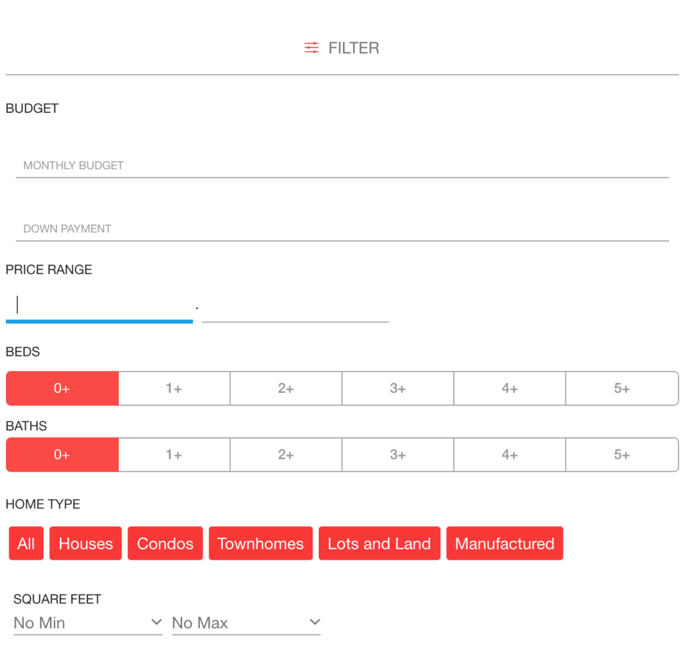Select 1+ baths option

174,454
